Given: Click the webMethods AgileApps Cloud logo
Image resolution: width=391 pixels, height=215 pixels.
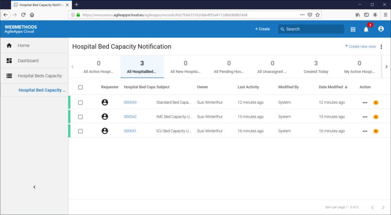Looking at the screenshot, I should coord(21,29).
